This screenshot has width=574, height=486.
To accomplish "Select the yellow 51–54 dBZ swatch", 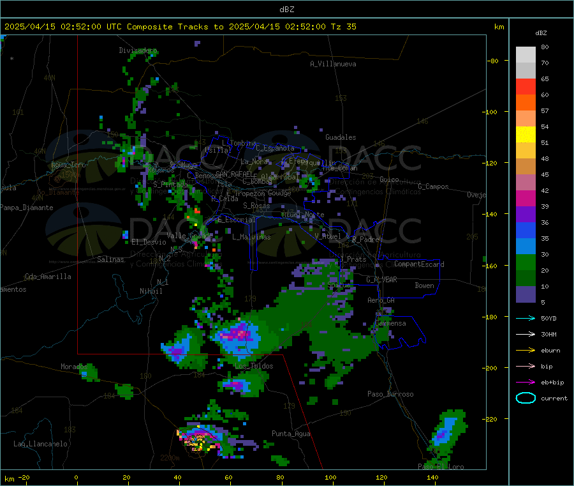I will coord(526,135).
